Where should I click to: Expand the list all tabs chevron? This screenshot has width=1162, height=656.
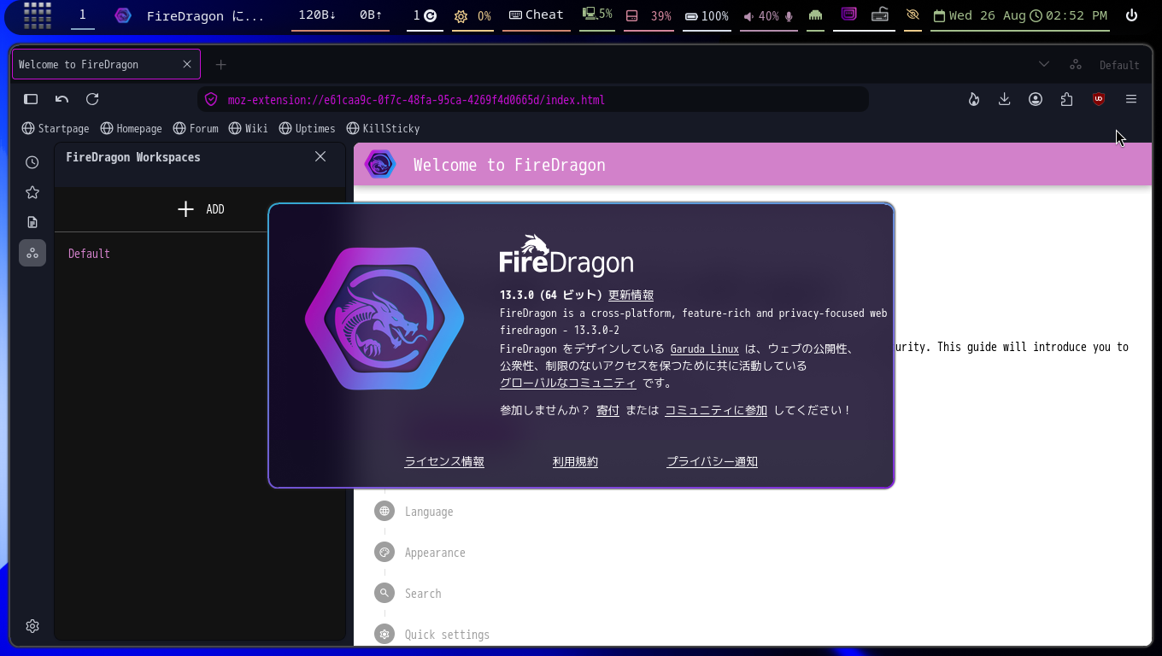point(1044,64)
